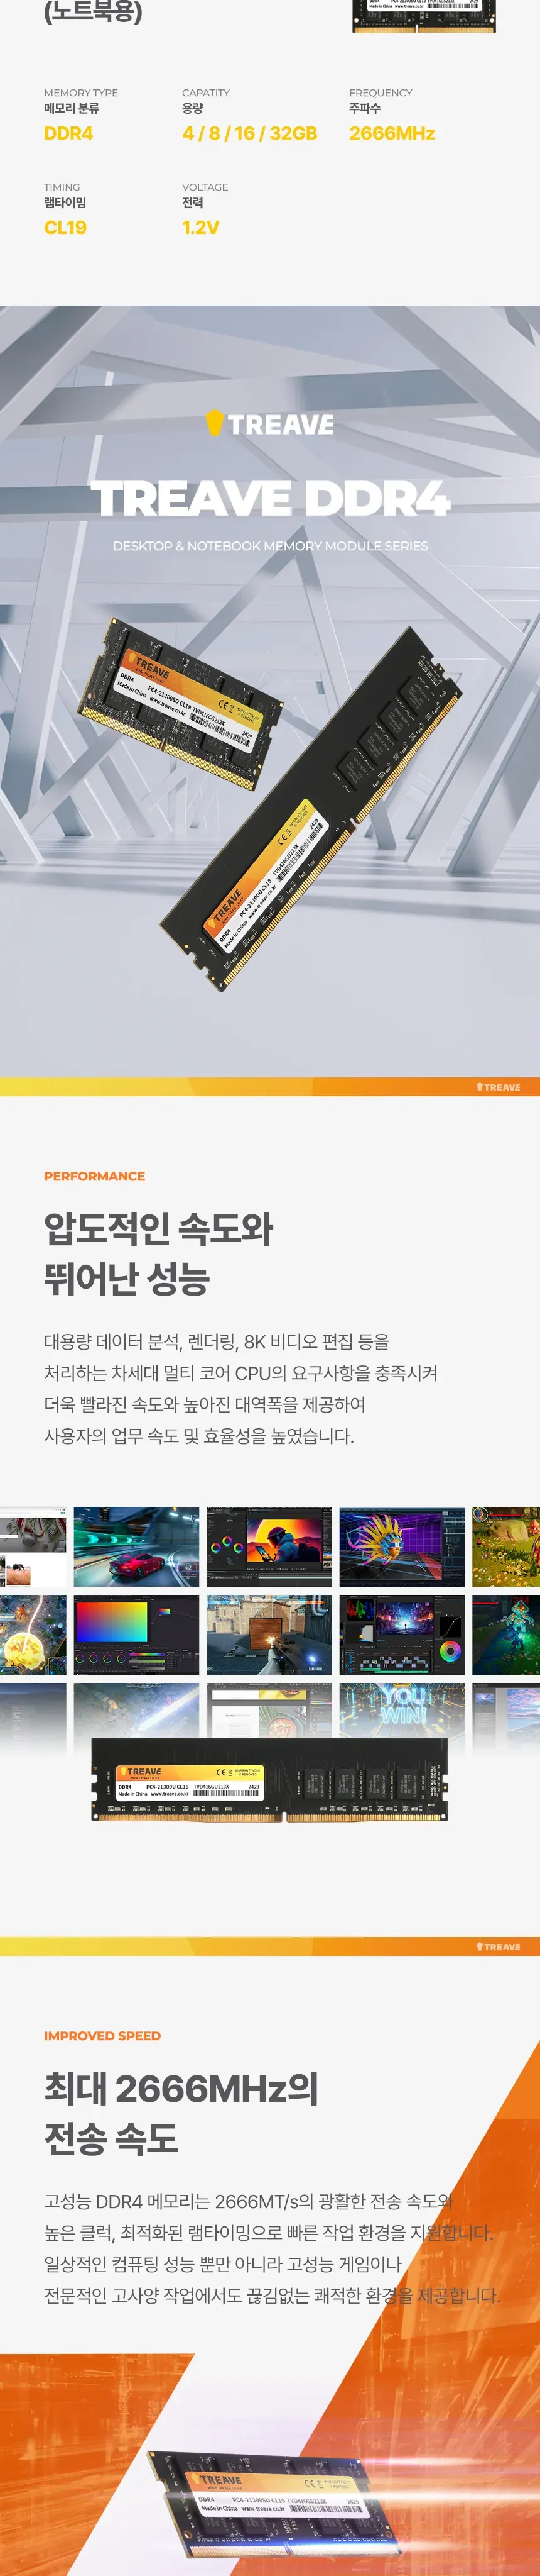540x2576 pixels.
Task: Click the line starting '대용량 데이터 분석'
Action: point(217,1341)
